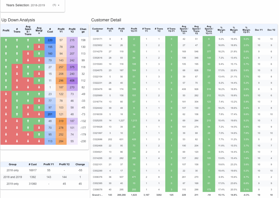Click Profit up arrow in 220-customer row
Viewport: 279px width, 198px height.
coord(6,40)
